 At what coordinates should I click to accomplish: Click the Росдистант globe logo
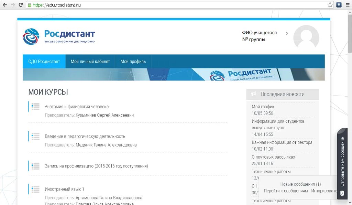click(31, 36)
